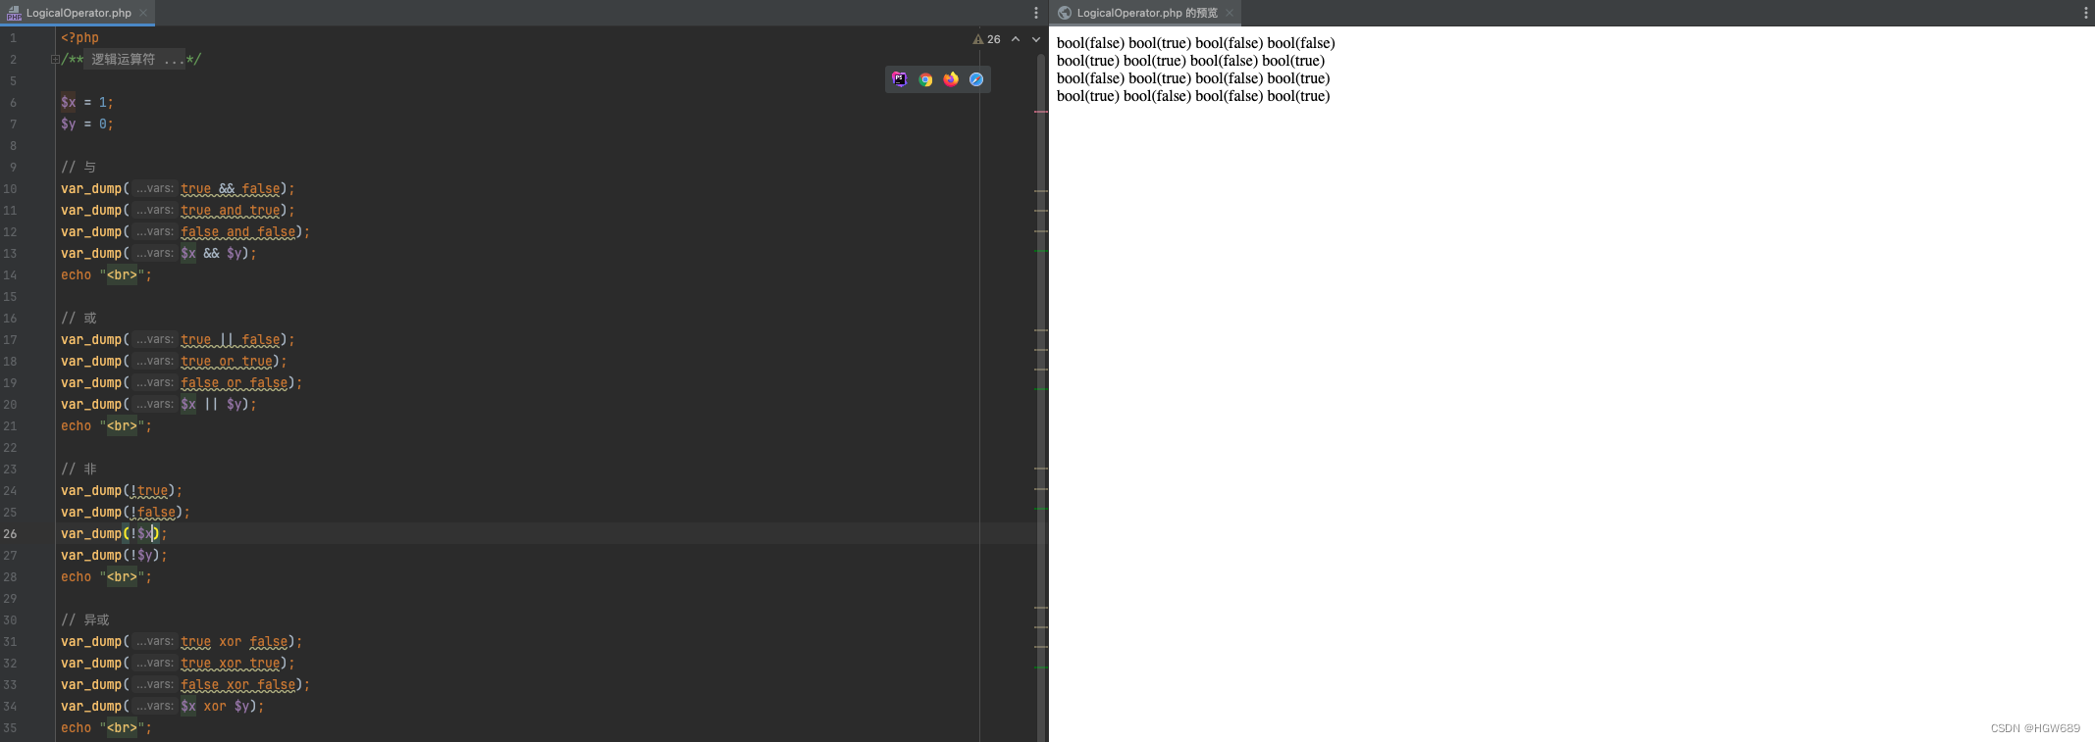Click comment '// 异或' on line 30
The image size is (2095, 742).
click(85, 620)
